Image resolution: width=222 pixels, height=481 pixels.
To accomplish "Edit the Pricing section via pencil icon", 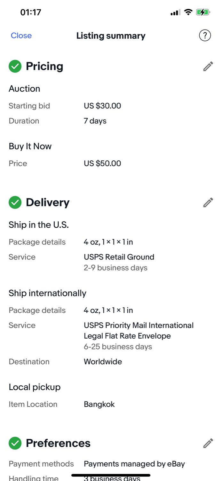I will pos(208,66).
